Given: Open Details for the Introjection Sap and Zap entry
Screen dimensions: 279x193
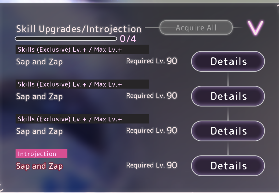Looking at the screenshot, I should 228,166.
